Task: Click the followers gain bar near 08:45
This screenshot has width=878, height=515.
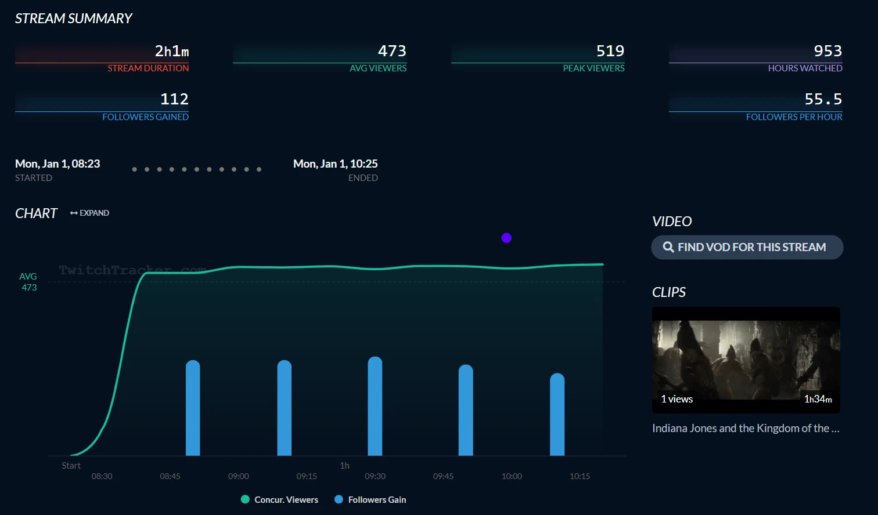Action: [193, 408]
